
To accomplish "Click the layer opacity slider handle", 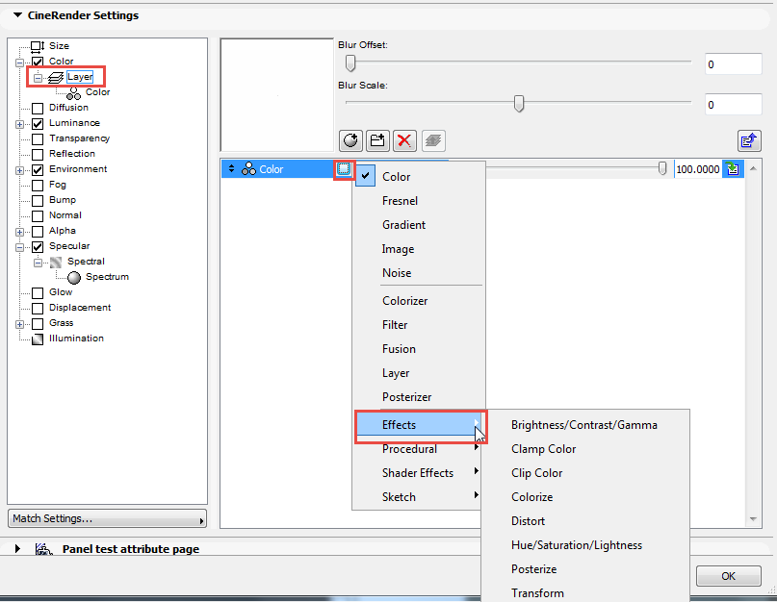I will pos(662,168).
